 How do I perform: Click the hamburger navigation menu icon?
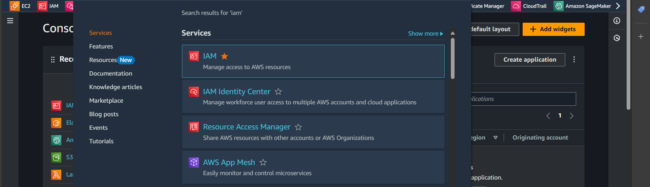click(10, 21)
